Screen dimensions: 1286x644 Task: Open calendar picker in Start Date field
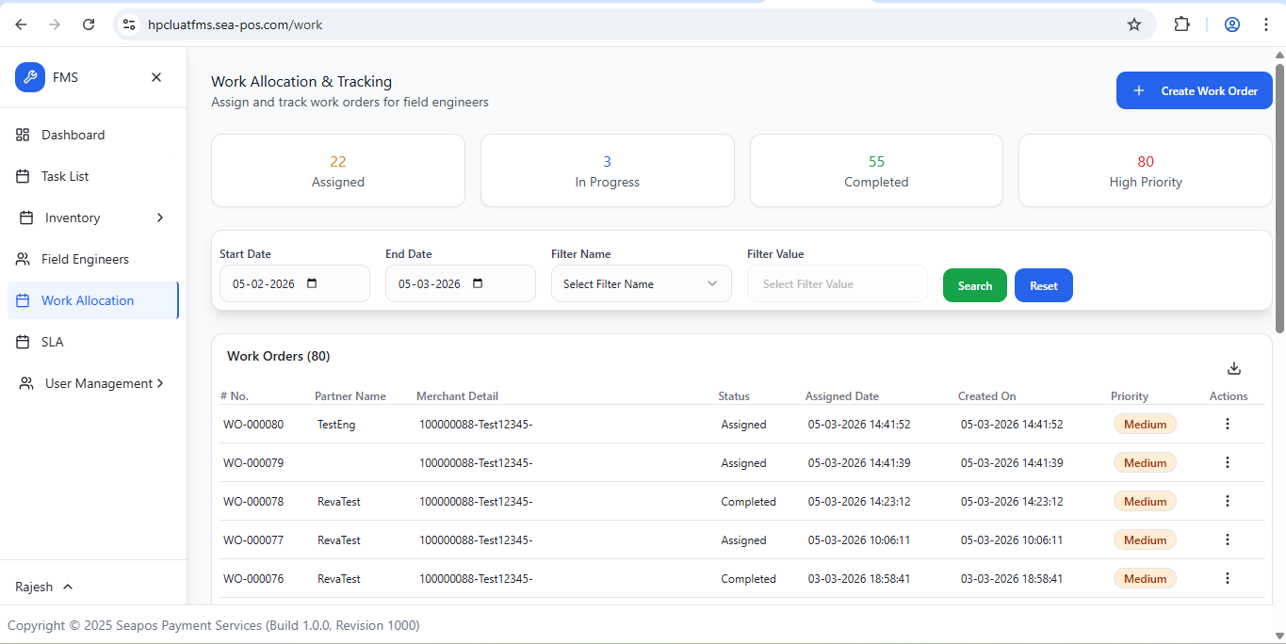point(313,283)
